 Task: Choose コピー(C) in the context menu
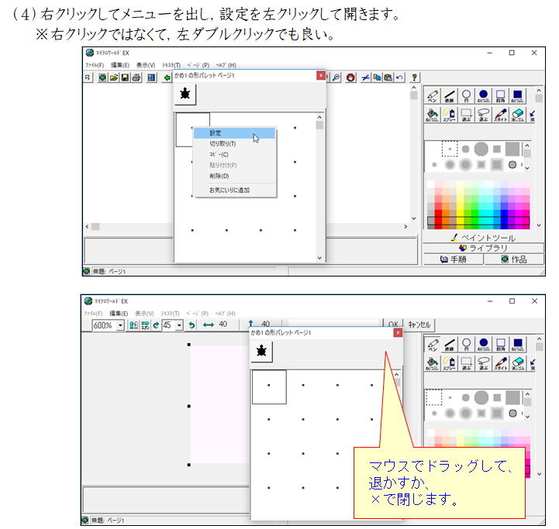click(234, 154)
